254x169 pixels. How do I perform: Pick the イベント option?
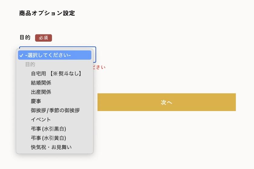coord(41,120)
